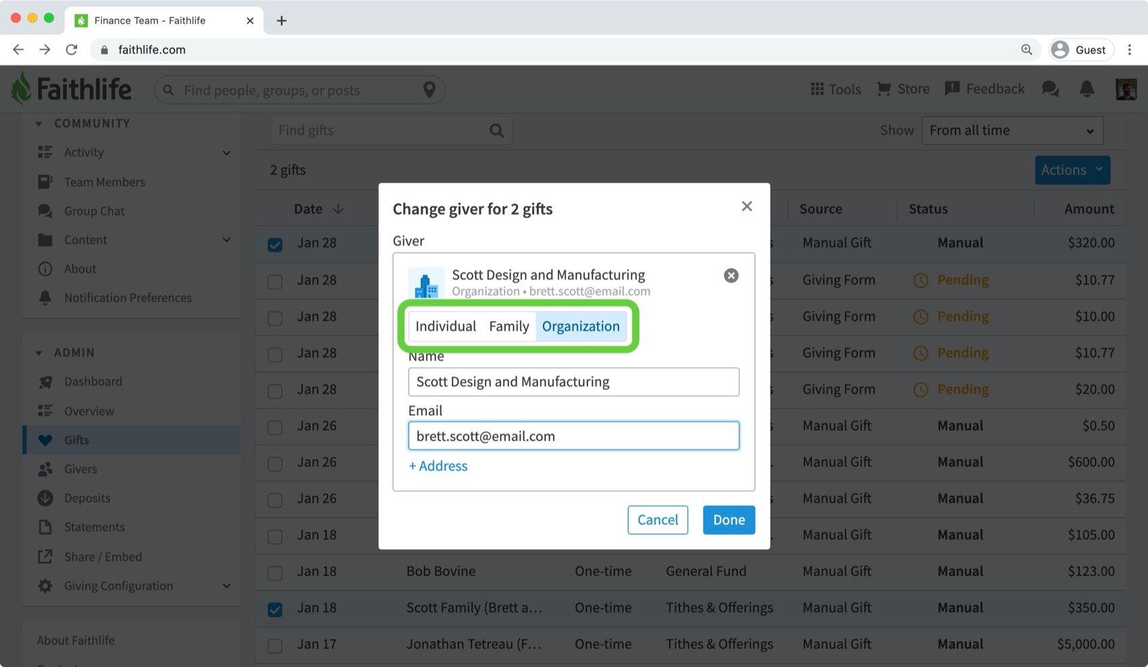The height and width of the screenshot is (667, 1148).
Task: Open the From all time dropdown
Action: (1012, 130)
